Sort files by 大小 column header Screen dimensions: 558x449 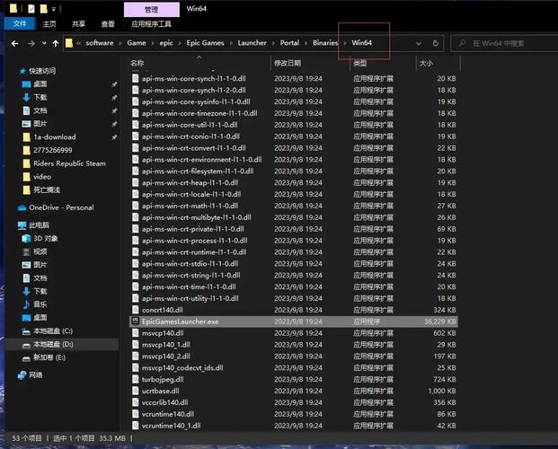[426, 64]
